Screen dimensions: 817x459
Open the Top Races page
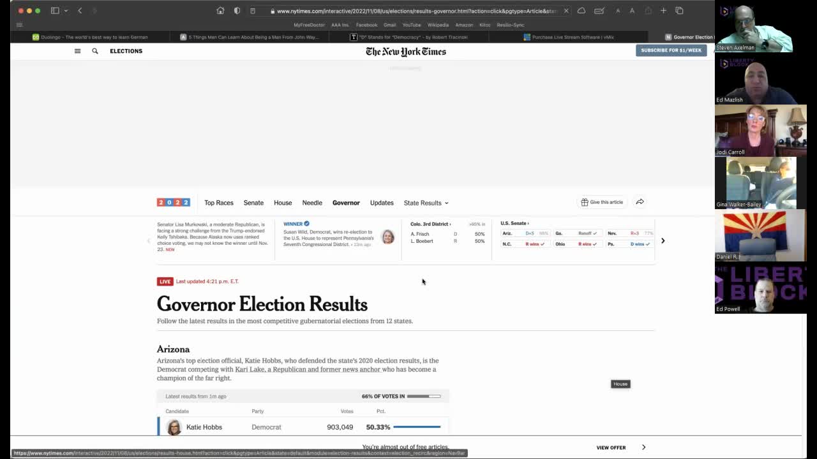219,203
